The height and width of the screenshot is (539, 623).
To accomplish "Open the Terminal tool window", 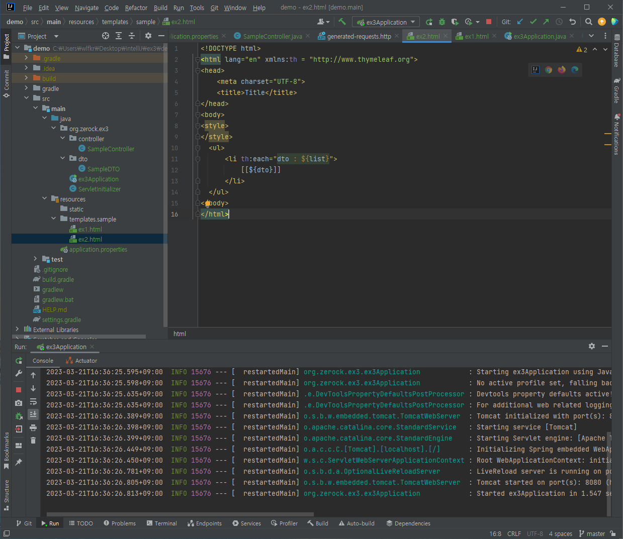I will pos(162,523).
